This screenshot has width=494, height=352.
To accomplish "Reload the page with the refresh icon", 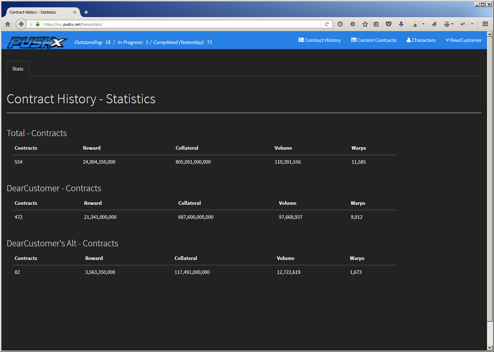I will click(x=327, y=24).
